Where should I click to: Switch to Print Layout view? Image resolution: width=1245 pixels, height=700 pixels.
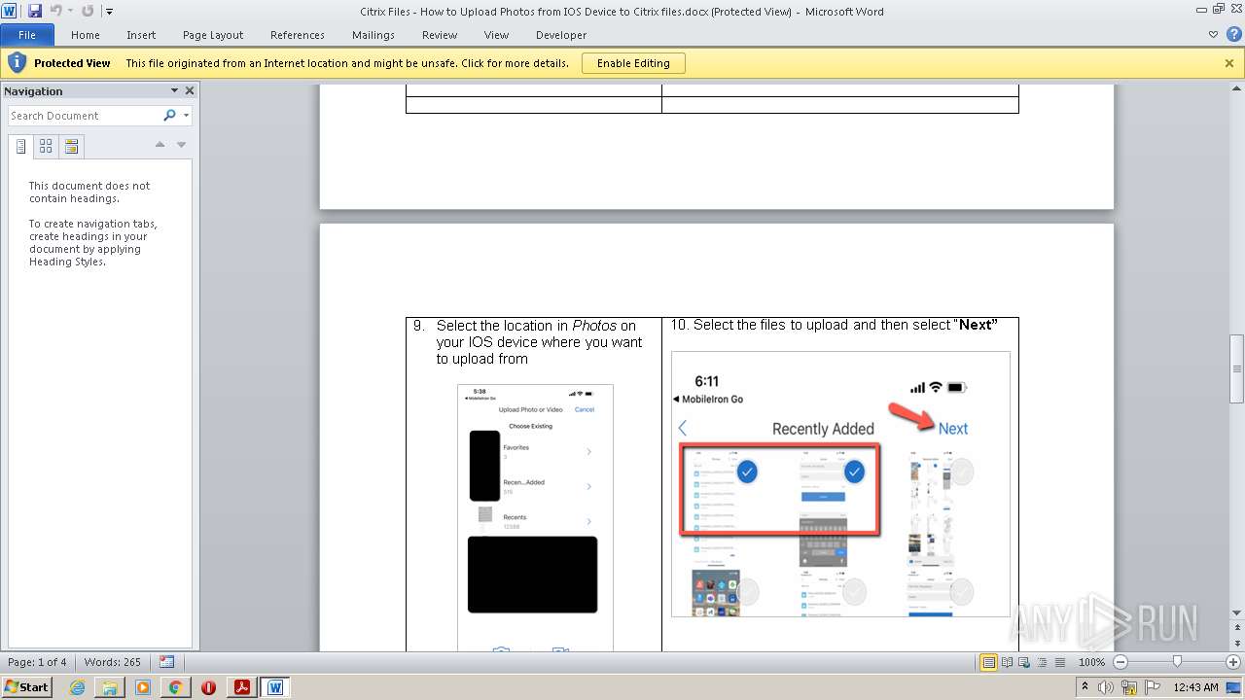988,662
